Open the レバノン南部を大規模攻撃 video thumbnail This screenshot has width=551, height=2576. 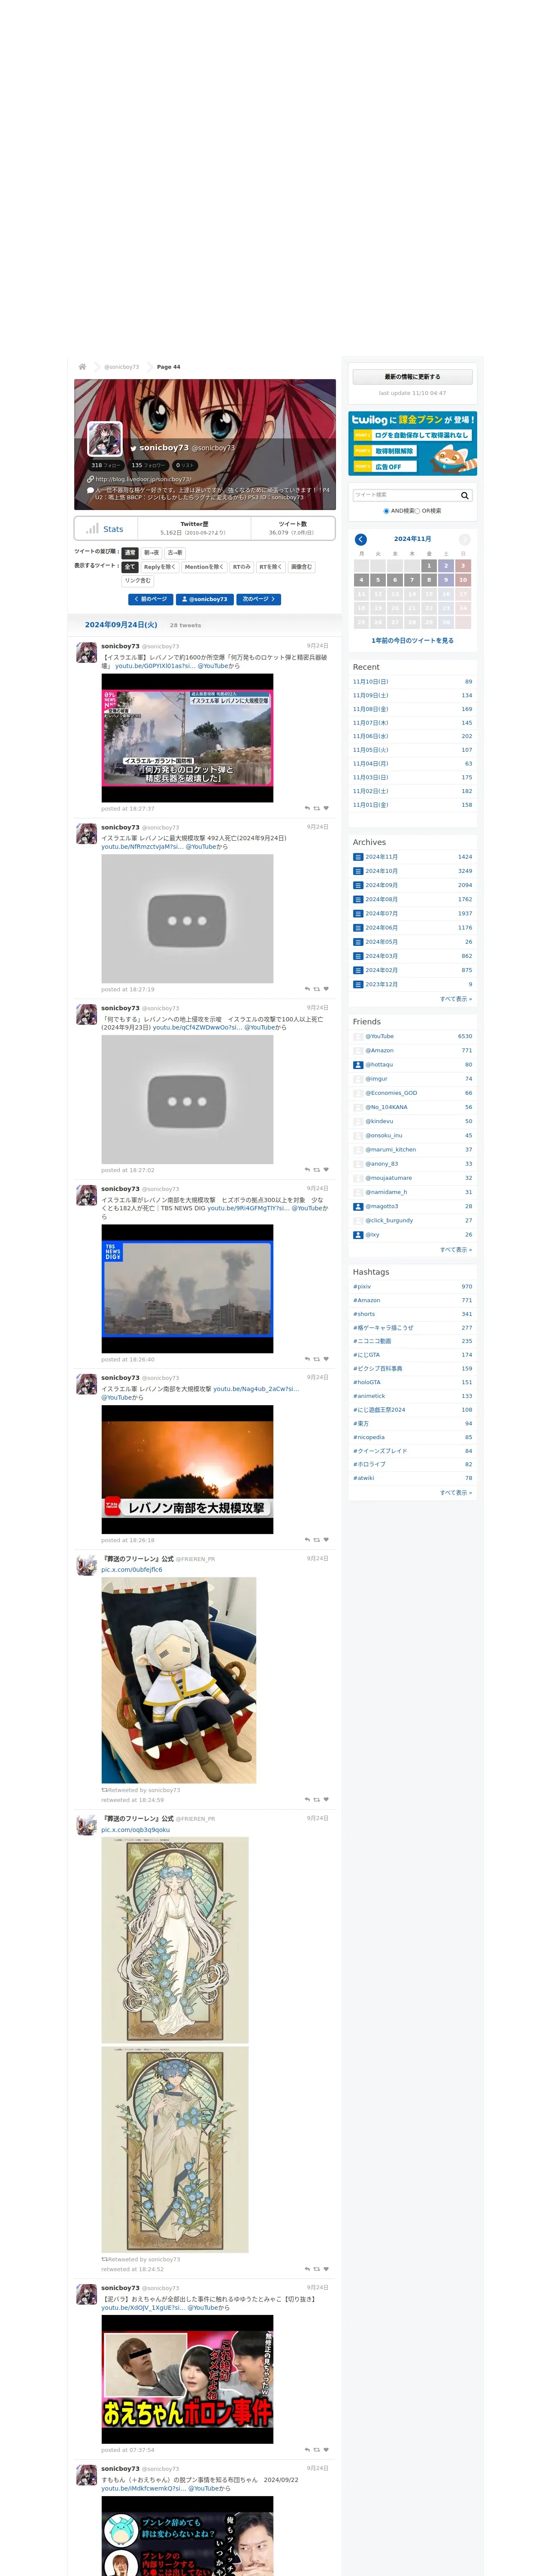tap(187, 1470)
